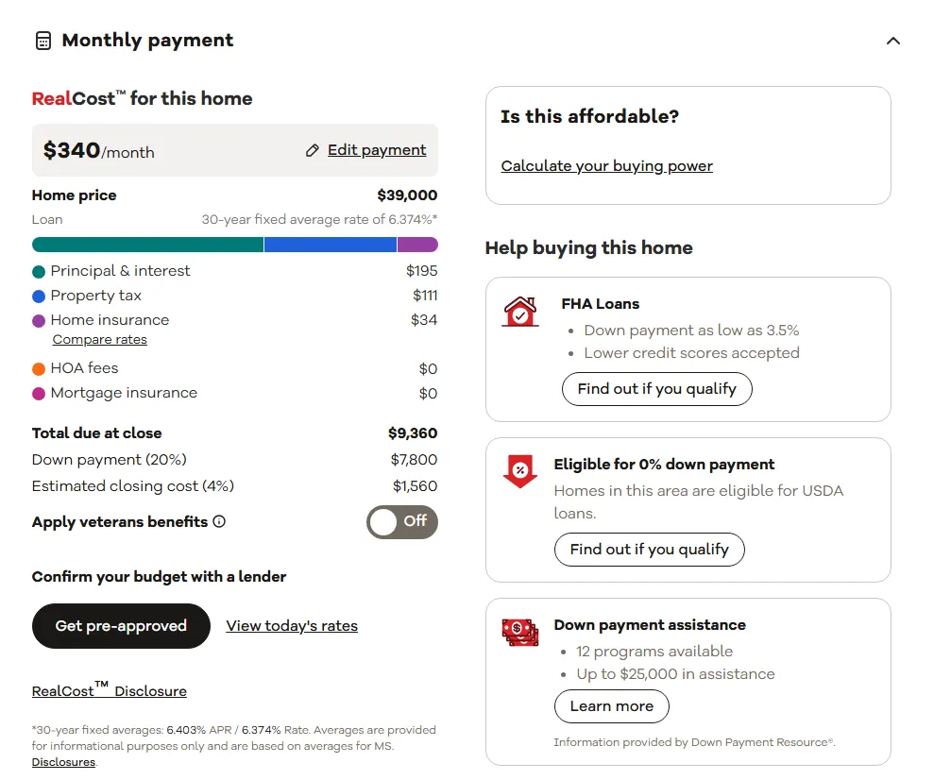This screenshot has width=934, height=780.
Task: Click the Down payment assistance money icon
Action: click(x=520, y=632)
